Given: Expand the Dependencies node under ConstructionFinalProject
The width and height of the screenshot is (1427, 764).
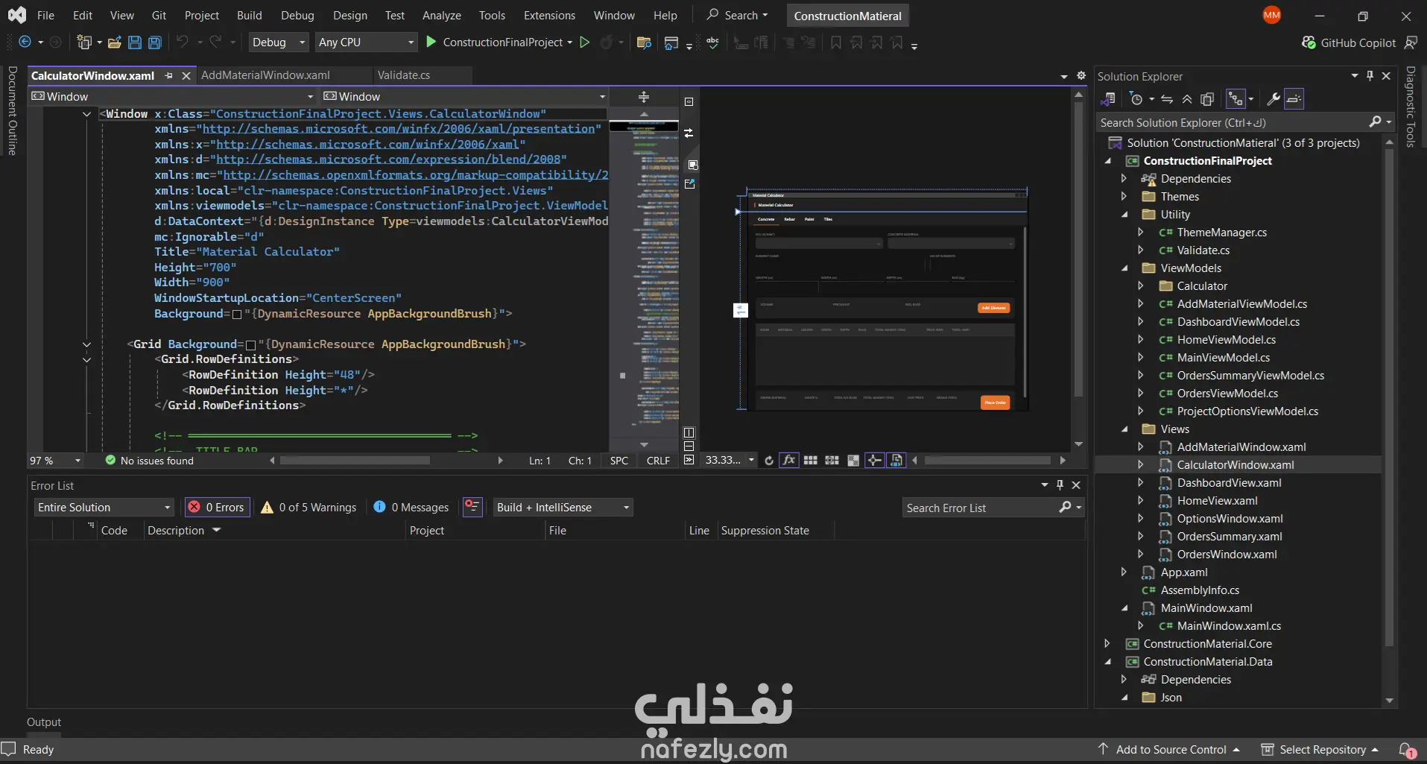Looking at the screenshot, I should [x=1124, y=179].
